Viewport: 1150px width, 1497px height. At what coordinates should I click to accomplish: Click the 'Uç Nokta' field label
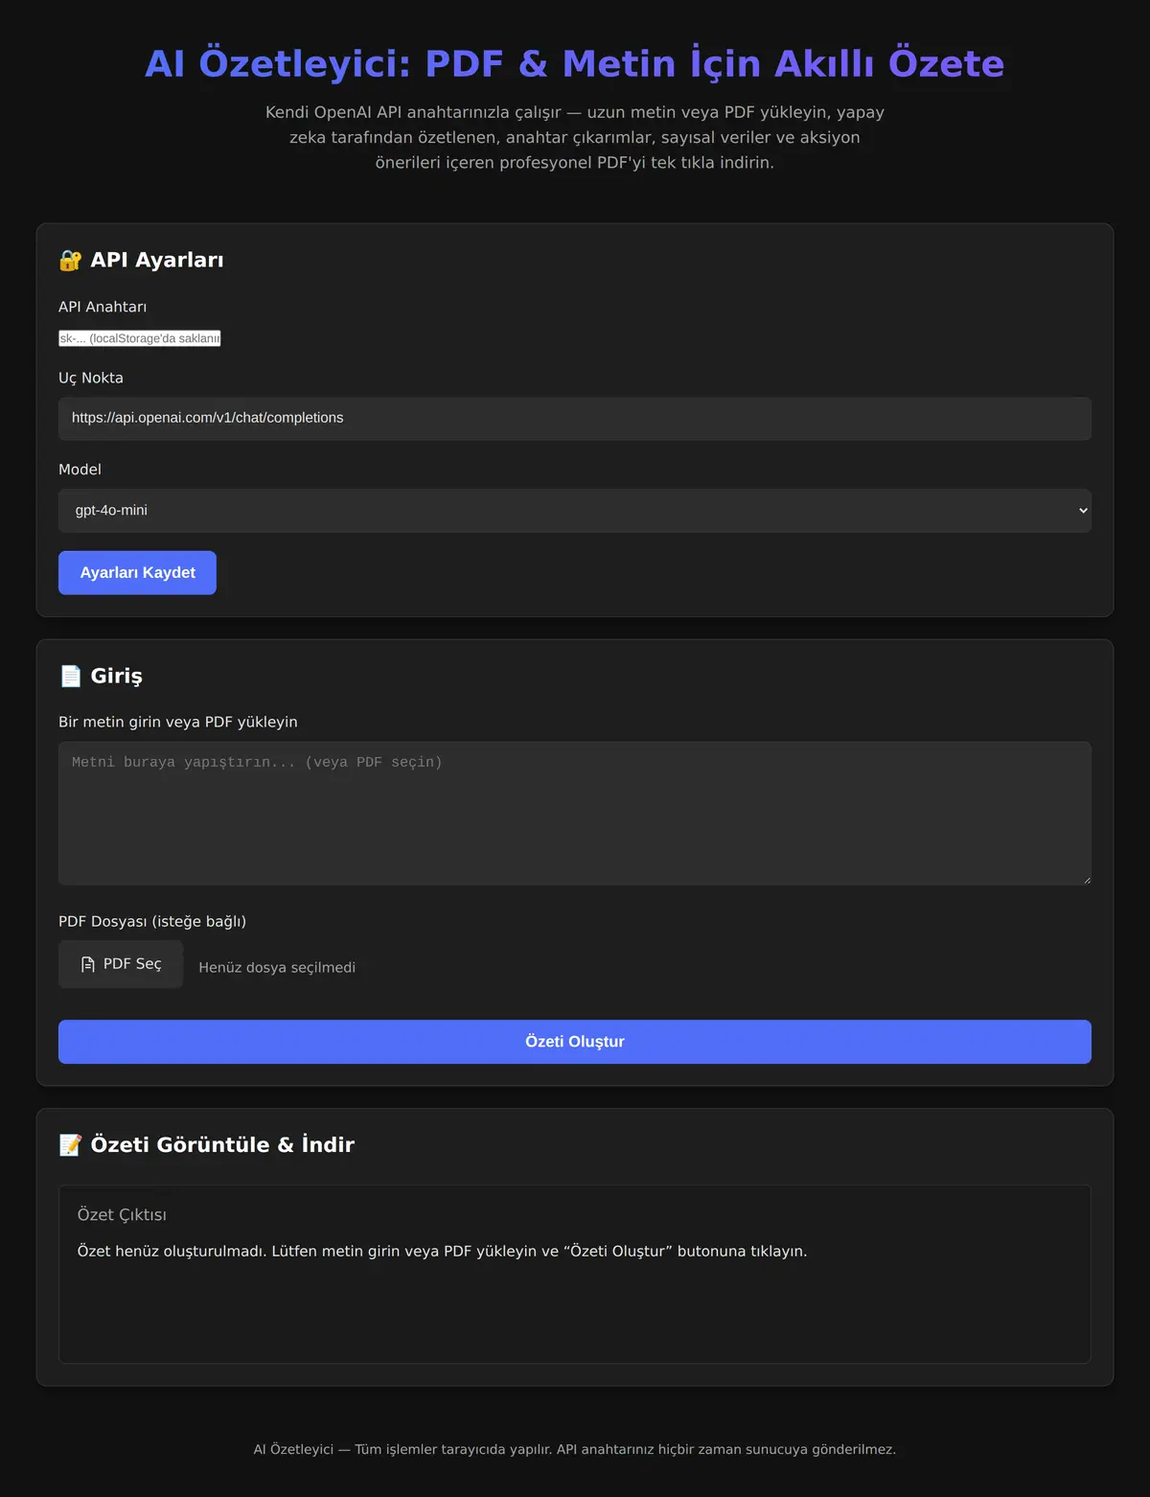pyautogui.click(x=91, y=378)
